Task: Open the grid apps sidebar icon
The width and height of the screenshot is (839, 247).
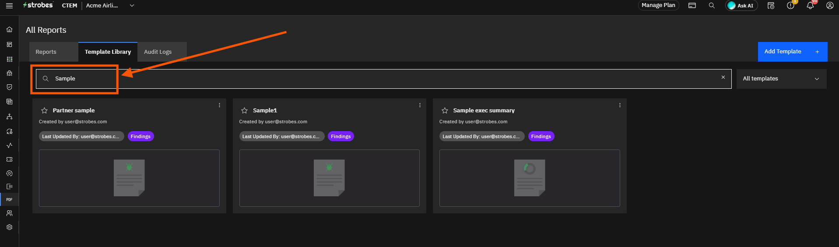Action: (x=9, y=59)
